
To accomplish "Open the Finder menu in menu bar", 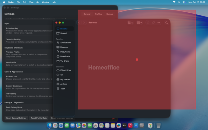I will coord(11,2).
